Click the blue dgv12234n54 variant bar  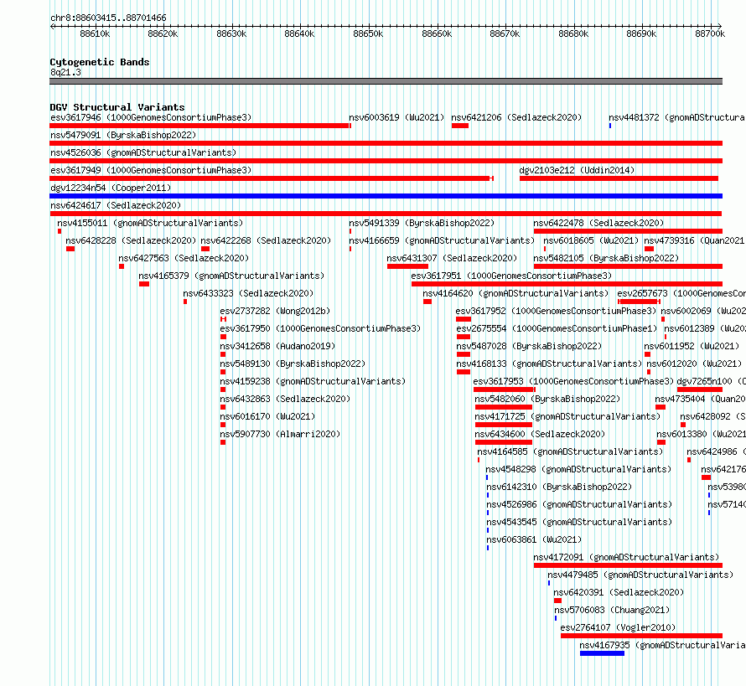pos(386,196)
